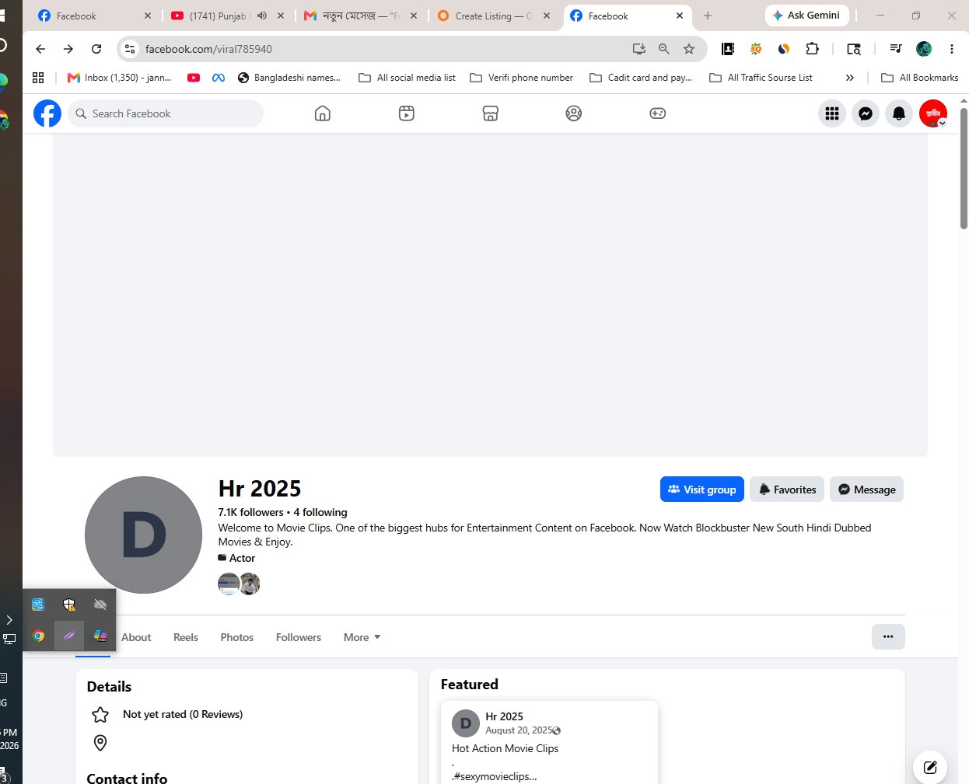Expand the Verifi phone number bookmark folder

[521, 78]
